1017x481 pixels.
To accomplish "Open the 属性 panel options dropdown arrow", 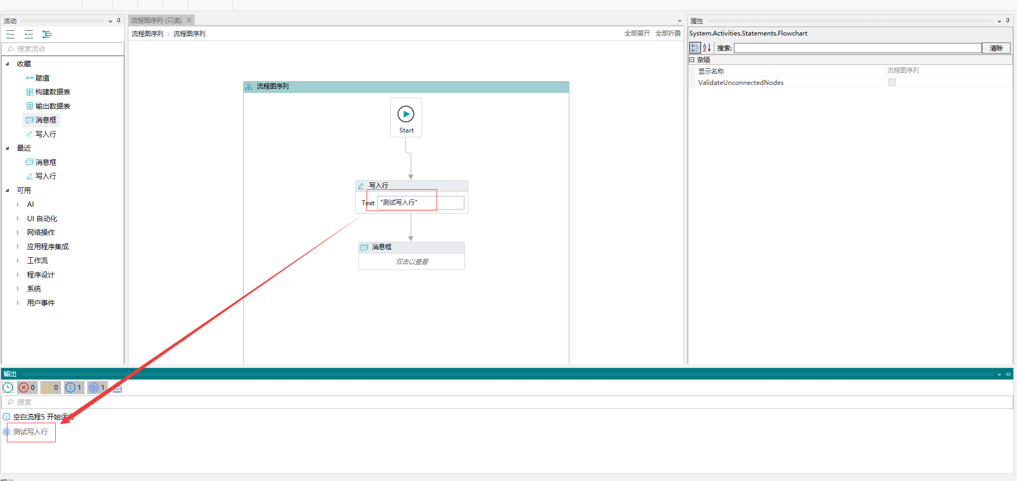I will point(999,21).
